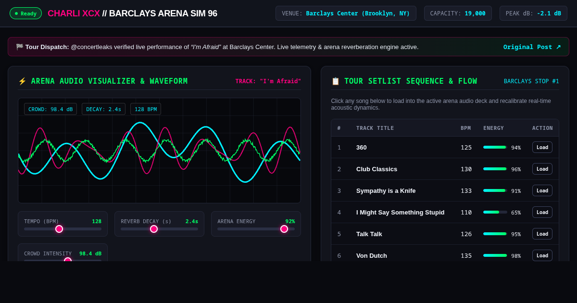Click the 96% energy bar for Club Classics

[495, 169]
